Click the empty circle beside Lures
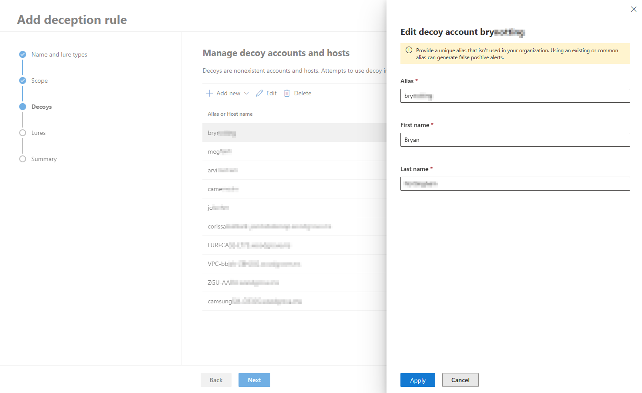The width and height of the screenshot is (642, 393). coord(23,133)
